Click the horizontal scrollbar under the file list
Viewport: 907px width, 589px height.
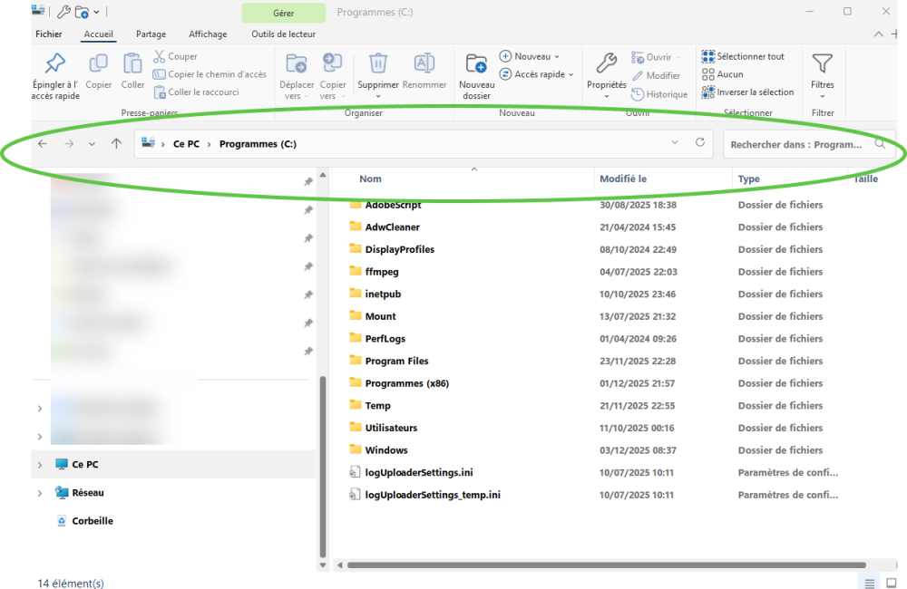tap(599, 565)
